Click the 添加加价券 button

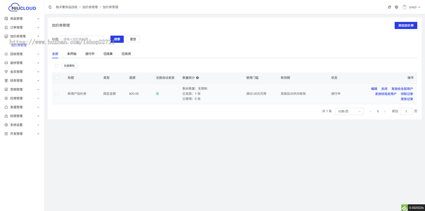[406, 25]
